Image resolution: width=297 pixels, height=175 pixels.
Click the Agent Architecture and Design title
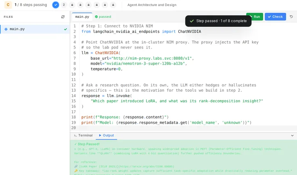click(x=152, y=5)
